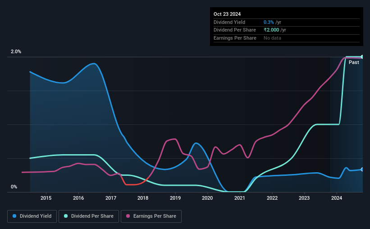
Task: Click the 0.3% Dividend Yield value in tooltip
Action: [x=269, y=22]
